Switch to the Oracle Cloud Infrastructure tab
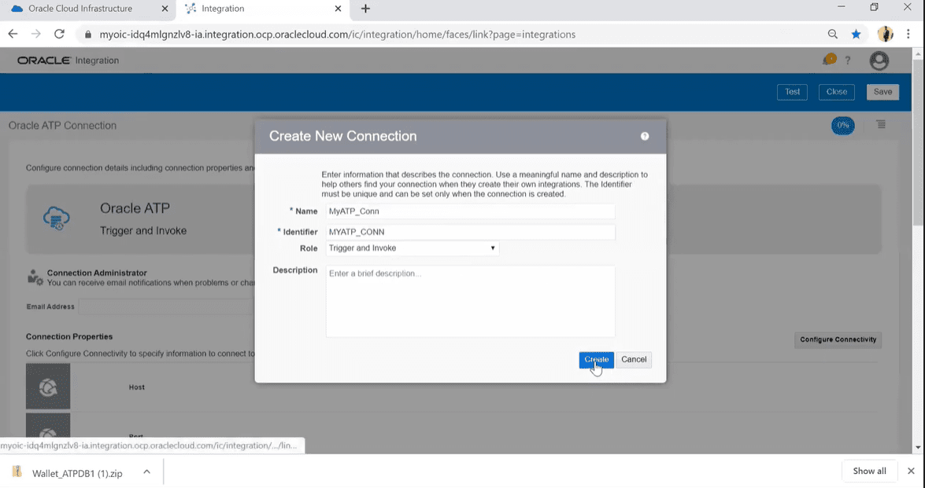The image size is (925, 488). coord(80,9)
